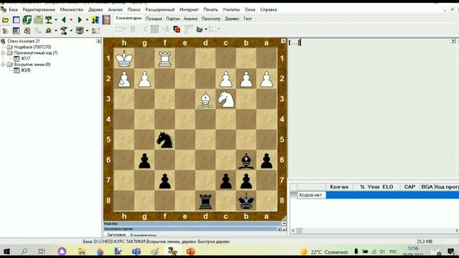This screenshot has width=459, height=258.
Task: Select the #7/7 item in the tree
Action: (26, 59)
